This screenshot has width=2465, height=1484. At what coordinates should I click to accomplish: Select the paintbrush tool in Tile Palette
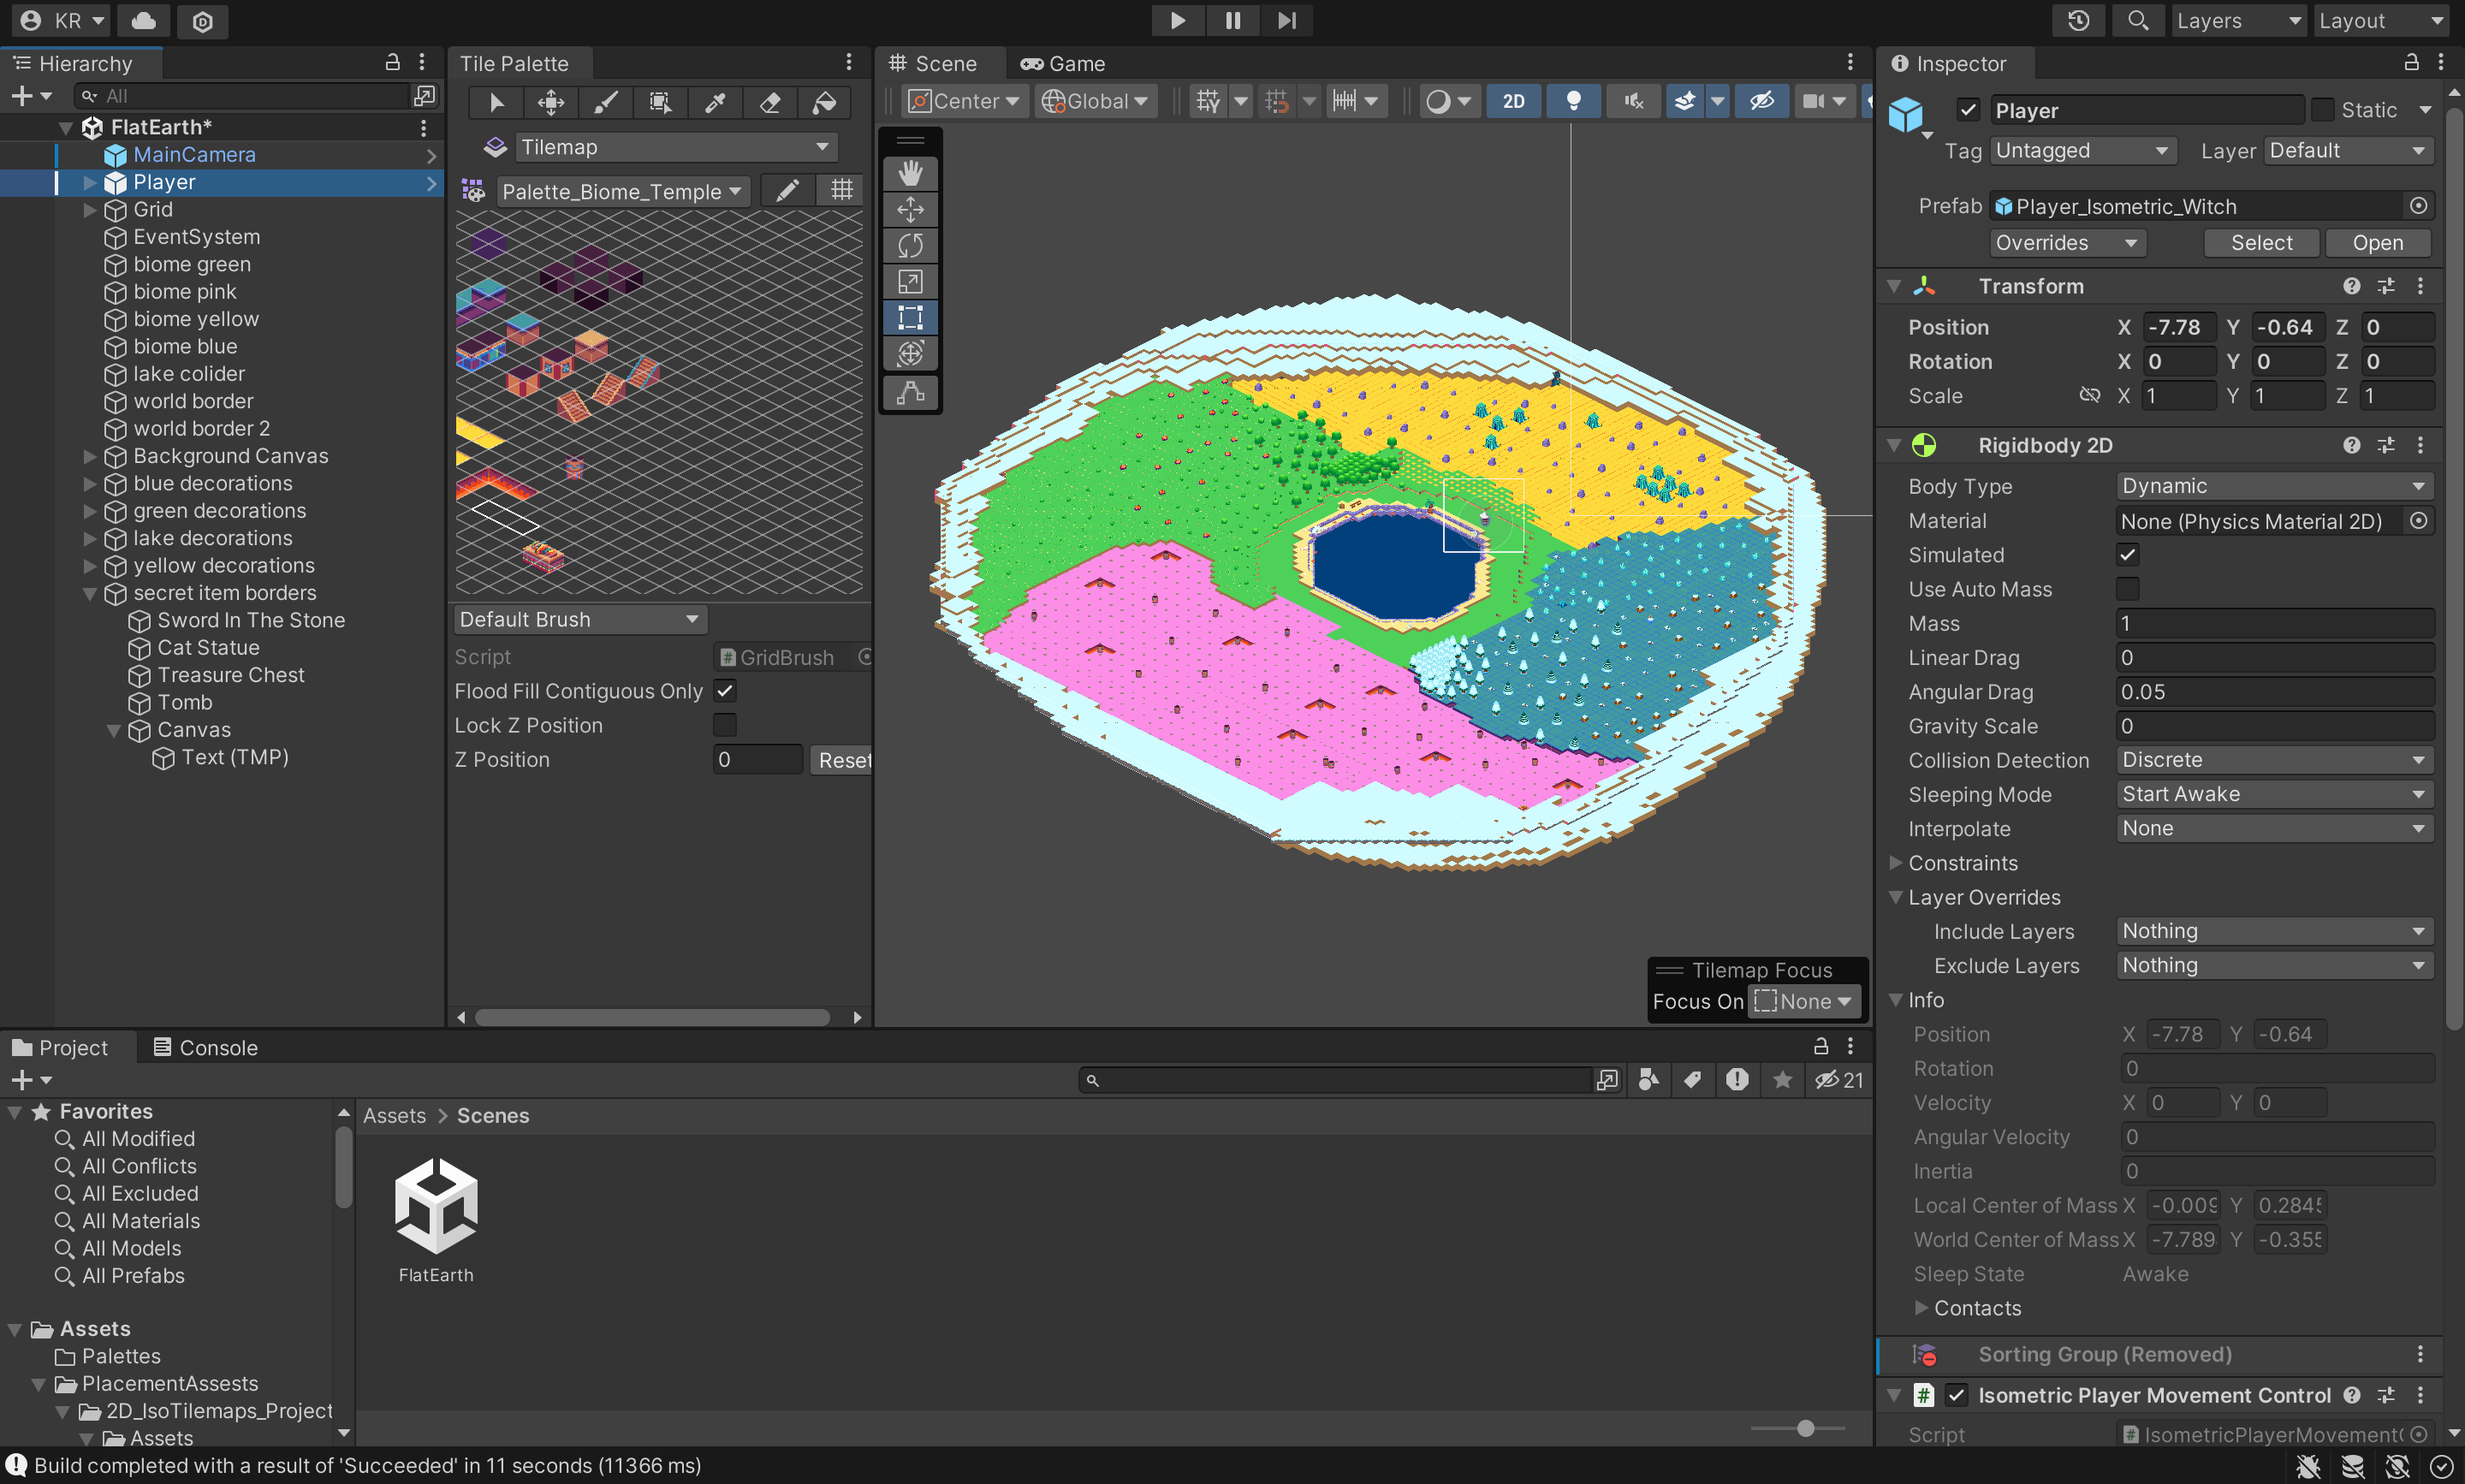click(x=606, y=102)
